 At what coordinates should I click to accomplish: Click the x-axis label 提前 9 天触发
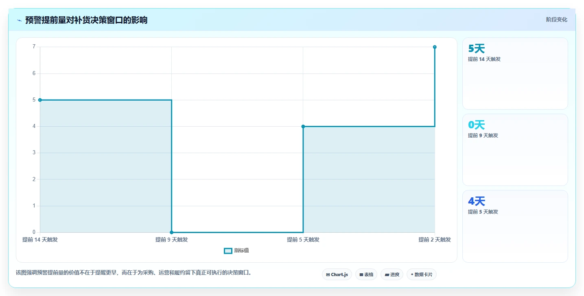[172, 240]
